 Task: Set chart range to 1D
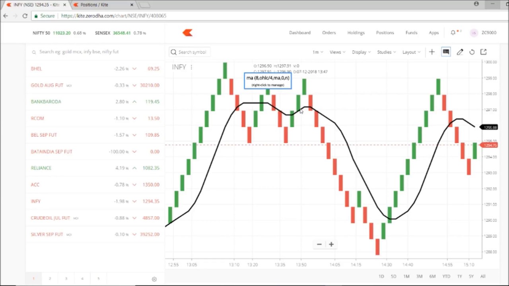click(381, 276)
